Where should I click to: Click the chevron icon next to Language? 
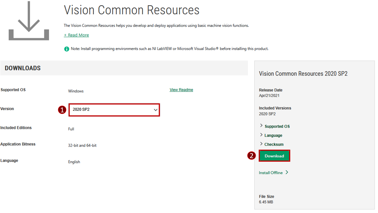(x=261, y=135)
